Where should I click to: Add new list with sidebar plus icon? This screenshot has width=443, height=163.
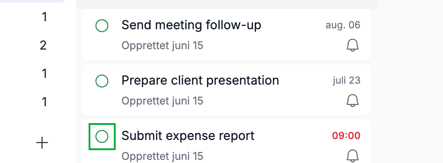point(42,143)
